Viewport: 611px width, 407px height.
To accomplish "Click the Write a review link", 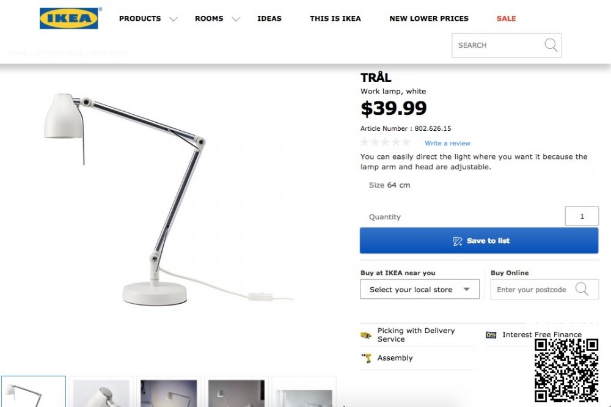I will coord(447,143).
